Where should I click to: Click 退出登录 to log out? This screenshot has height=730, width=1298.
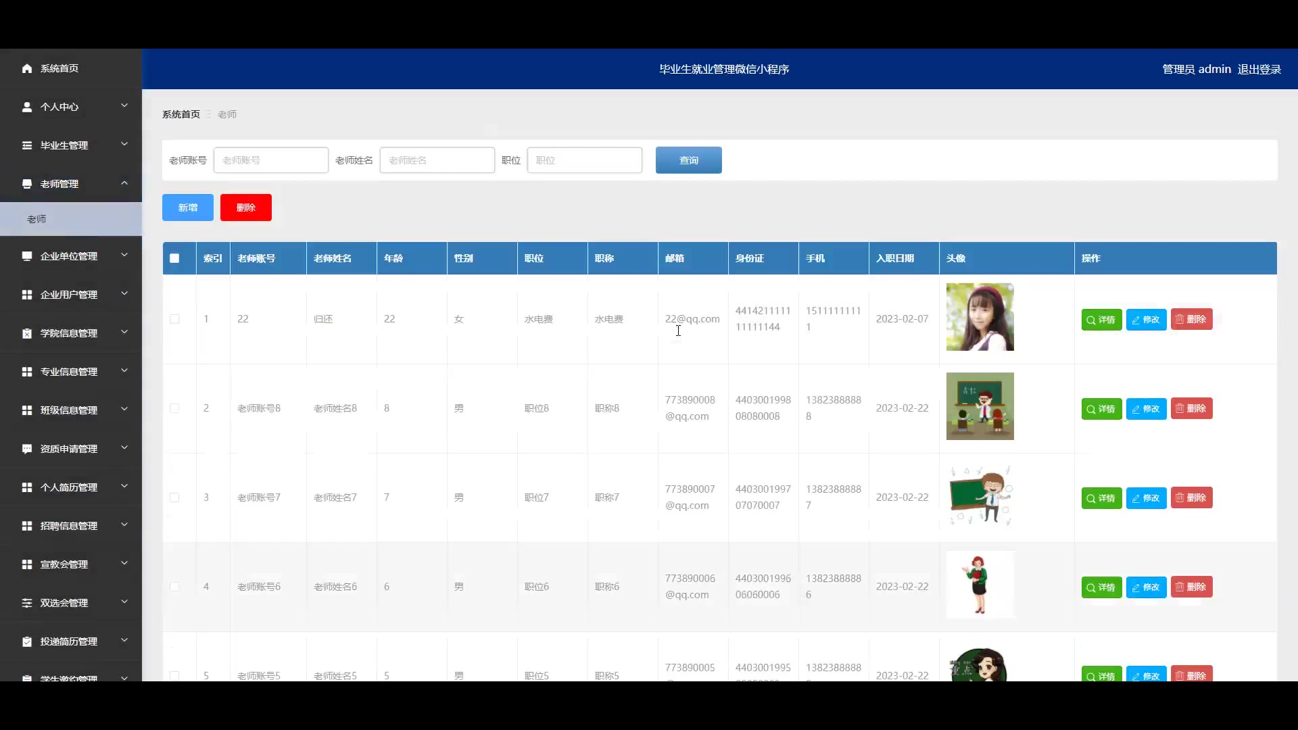pyautogui.click(x=1259, y=69)
